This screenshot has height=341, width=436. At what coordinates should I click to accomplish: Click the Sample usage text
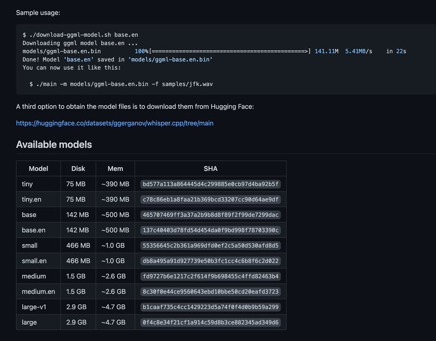pyautogui.click(x=38, y=12)
